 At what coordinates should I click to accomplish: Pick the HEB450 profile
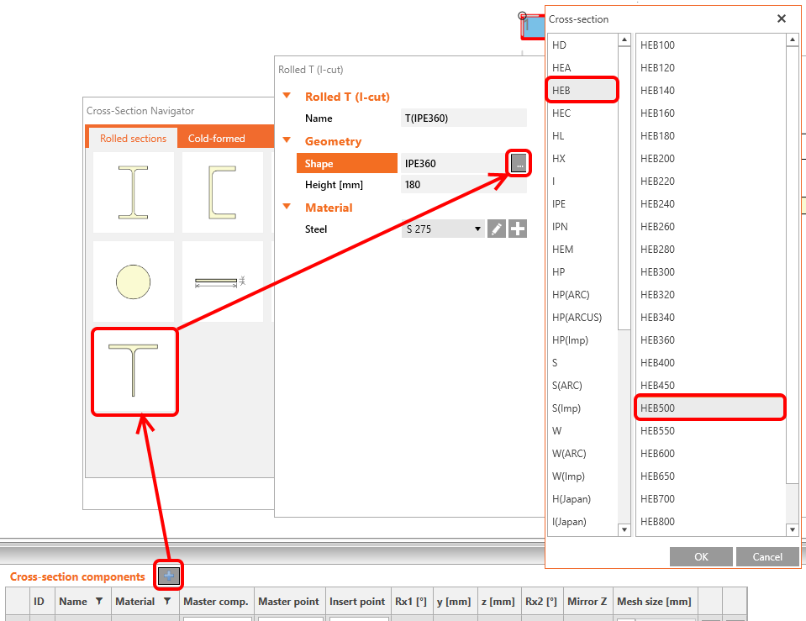711,386
